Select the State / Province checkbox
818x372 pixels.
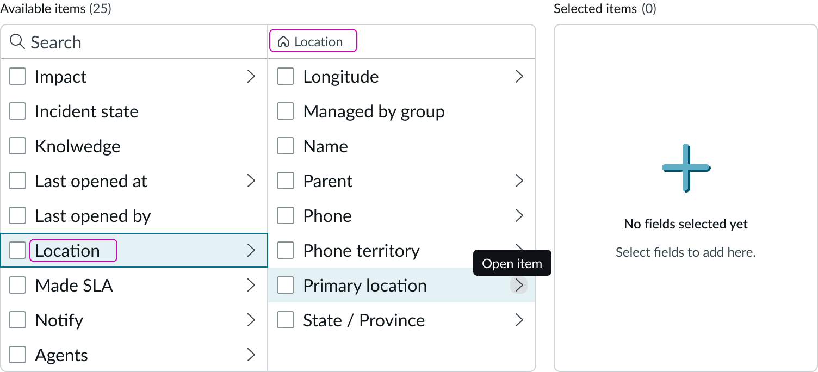(x=286, y=320)
